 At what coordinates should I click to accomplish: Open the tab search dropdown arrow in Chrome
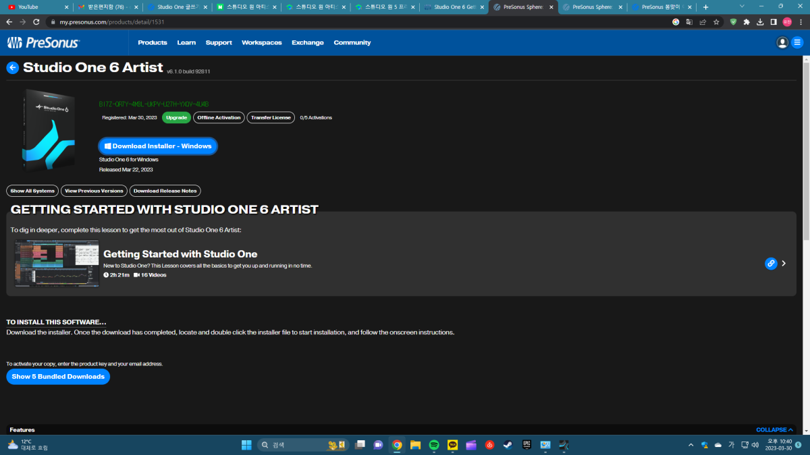point(742,6)
